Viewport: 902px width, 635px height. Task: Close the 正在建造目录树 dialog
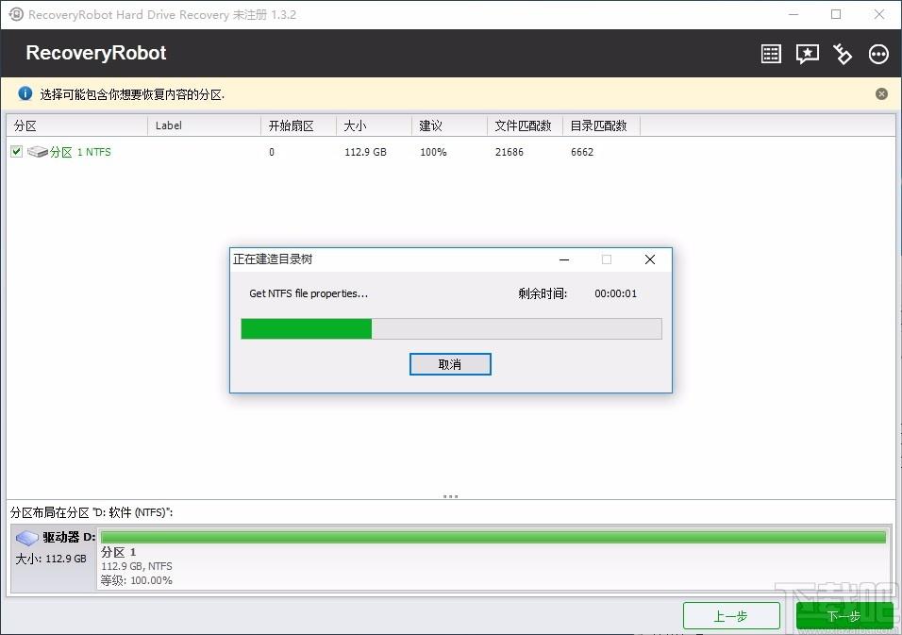650,259
